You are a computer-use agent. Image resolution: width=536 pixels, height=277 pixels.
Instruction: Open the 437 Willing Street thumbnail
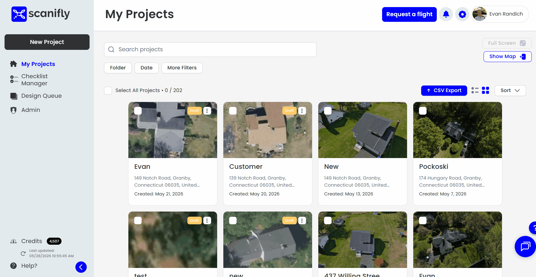[x=363, y=240]
